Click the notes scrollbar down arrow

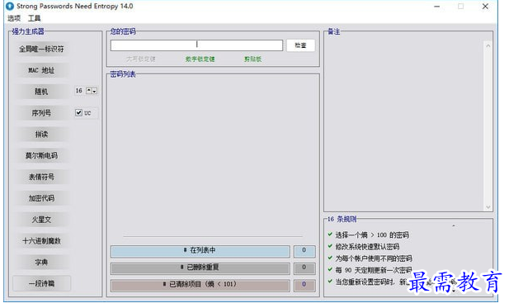tap(488, 207)
